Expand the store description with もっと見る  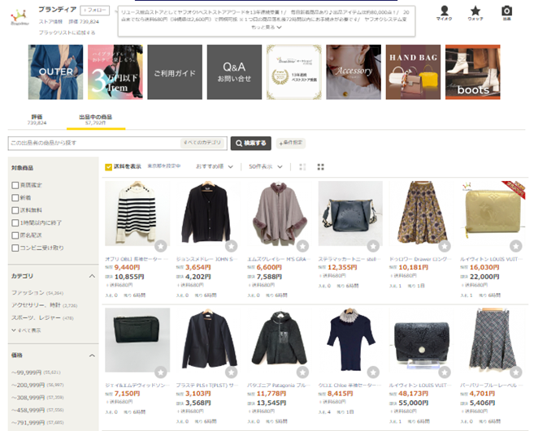267,28
